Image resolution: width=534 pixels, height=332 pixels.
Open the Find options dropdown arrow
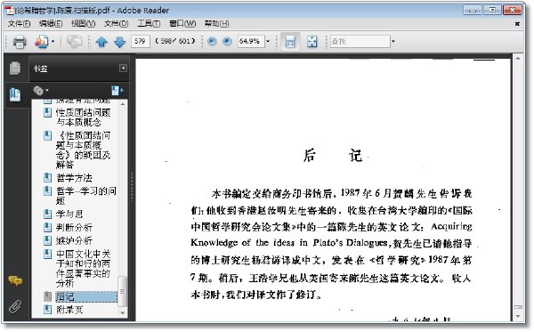point(393,41)
